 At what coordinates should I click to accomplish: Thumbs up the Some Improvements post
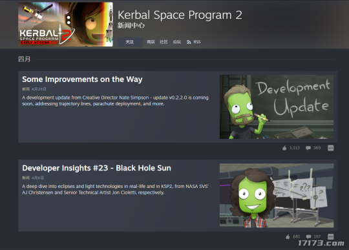pos(284,148)
